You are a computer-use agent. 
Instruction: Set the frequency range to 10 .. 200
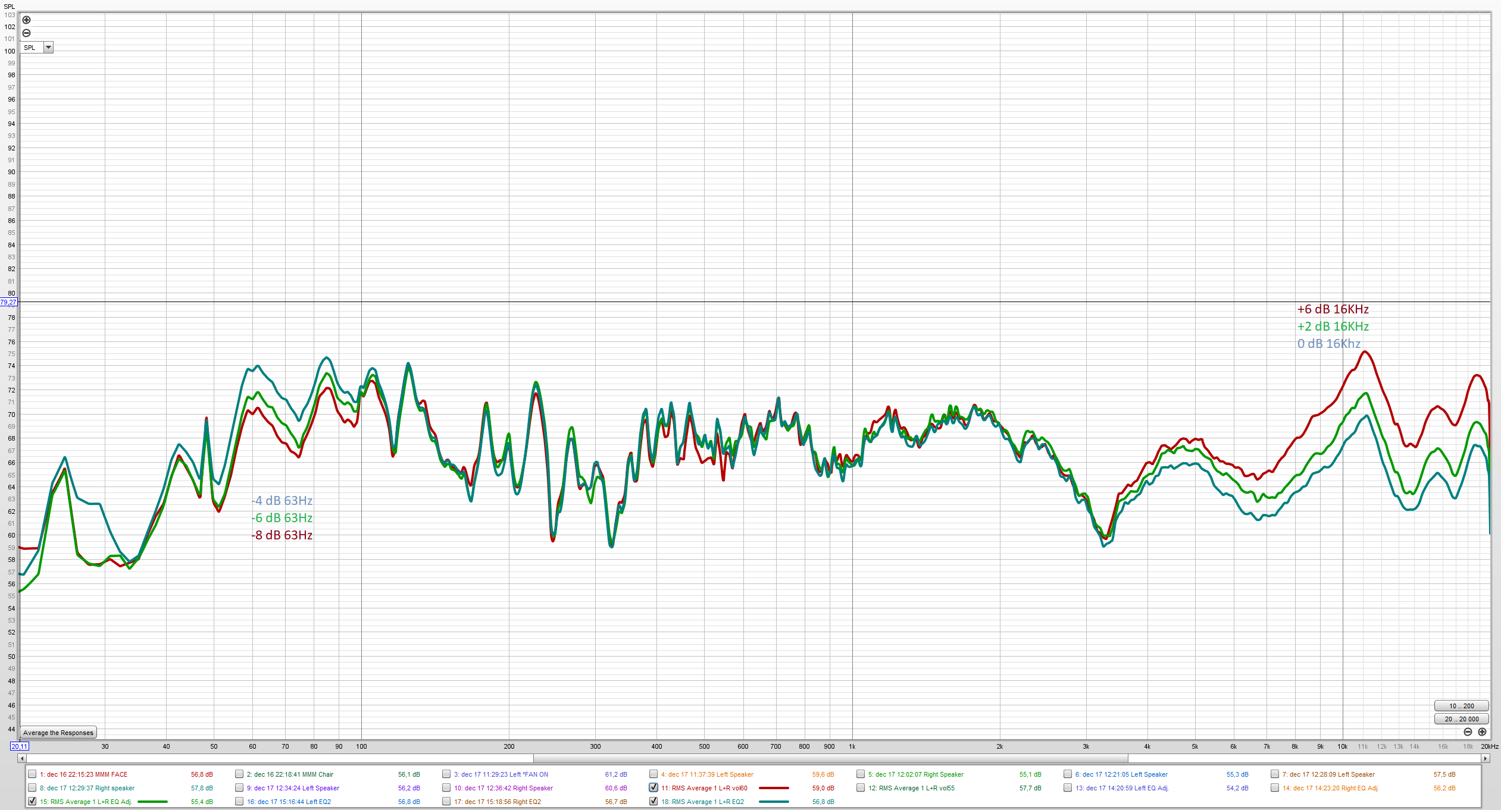pos(1461,706)
